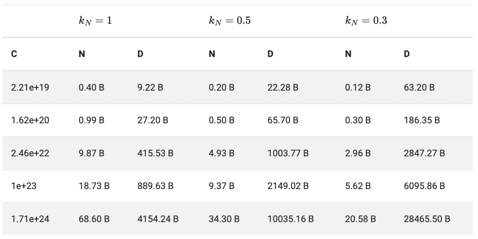Screen dimensions: 478x239
Task: Select the 1.71e+24 cell in last row
Action: point(30,219)
